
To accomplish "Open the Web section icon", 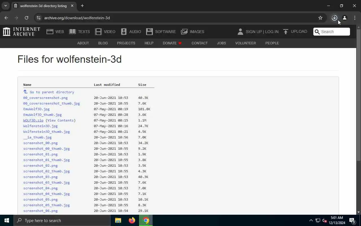I will coord(50,32).
